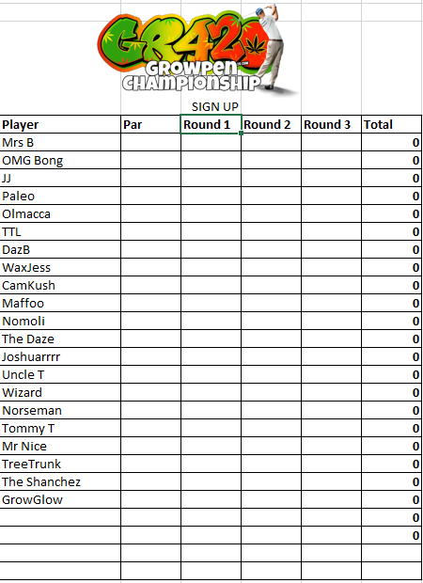Select the Player column header cell

(60, 124)
